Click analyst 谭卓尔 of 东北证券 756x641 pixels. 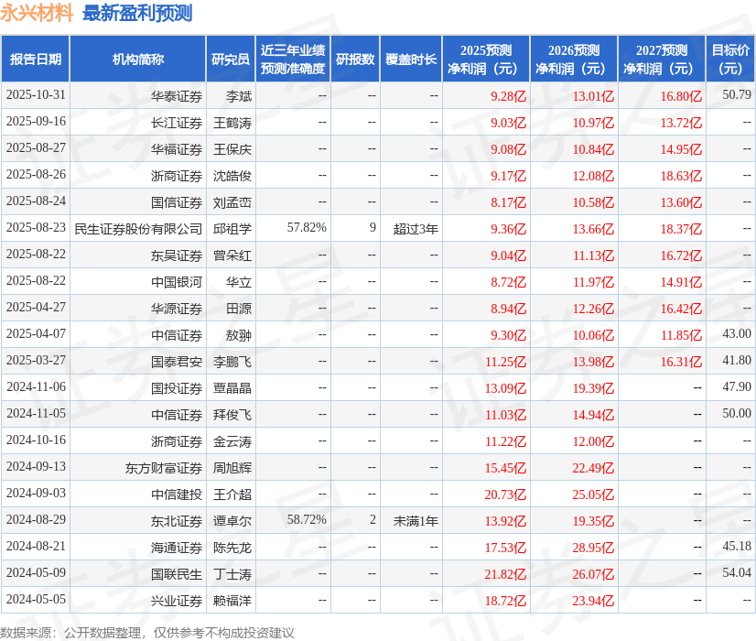click(231, 520)
